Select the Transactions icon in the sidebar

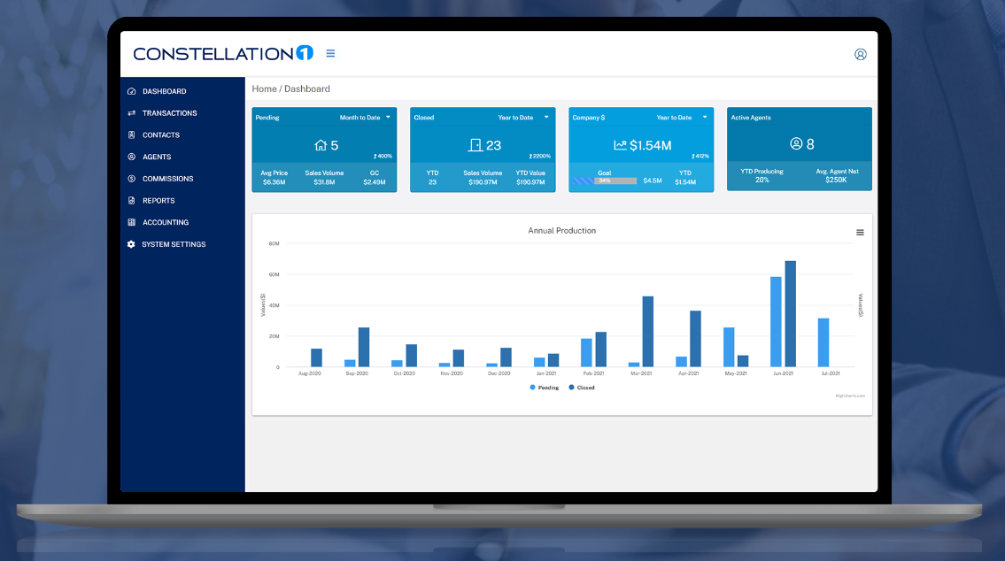click(131, 113)
